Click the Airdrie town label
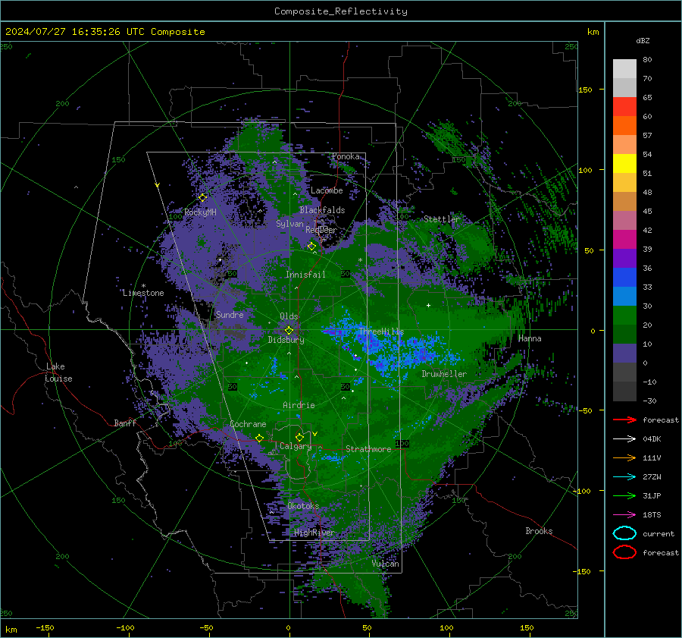The width and height of the screenshot is (682, 638). tap(299, 405)
